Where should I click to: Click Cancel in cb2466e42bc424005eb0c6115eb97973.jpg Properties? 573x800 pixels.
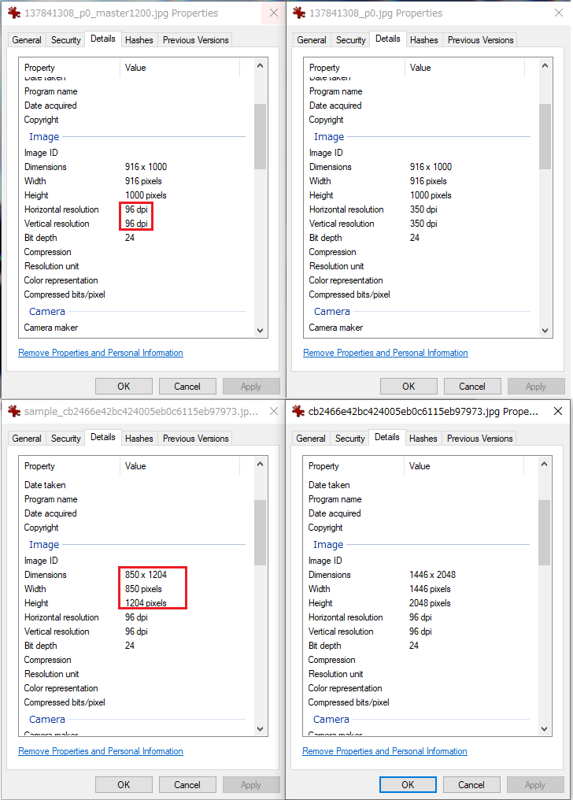click(x=471, y=785)
